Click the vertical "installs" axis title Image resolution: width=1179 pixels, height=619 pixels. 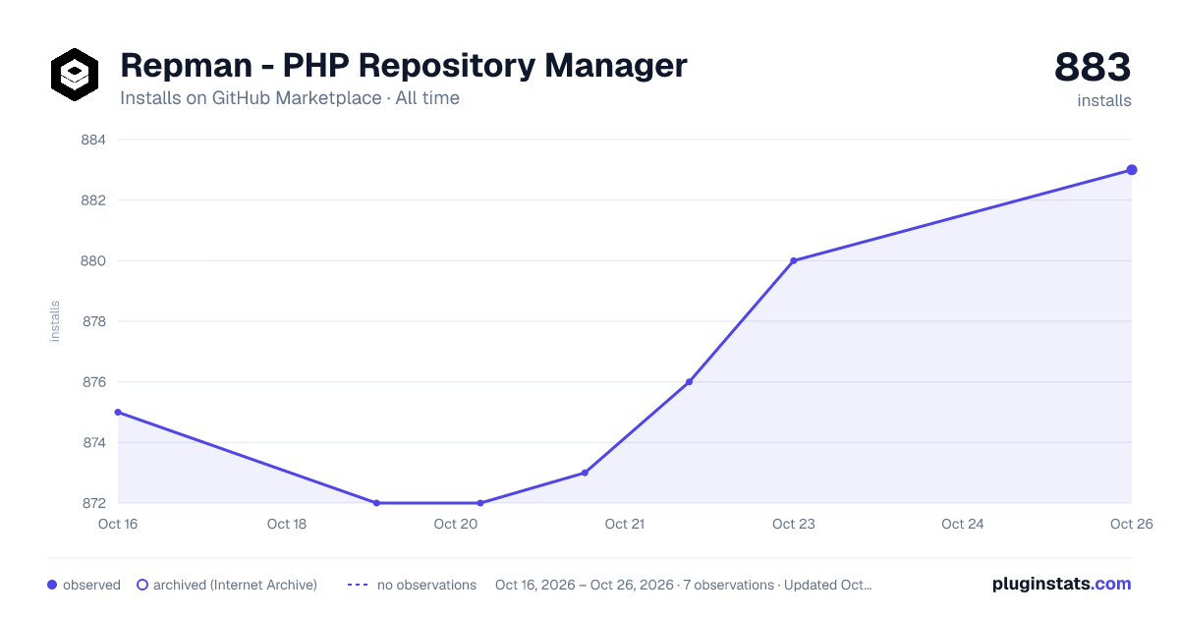(55, 321)
